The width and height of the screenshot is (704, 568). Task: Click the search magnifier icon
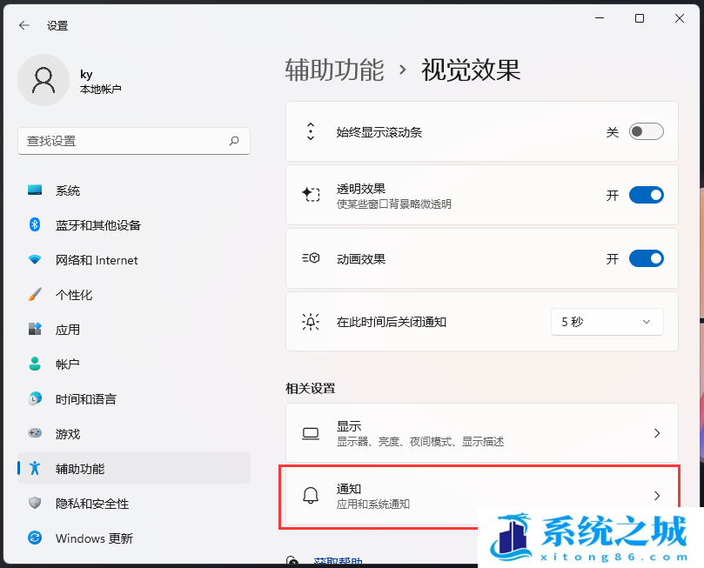click(x=234, y=141)
